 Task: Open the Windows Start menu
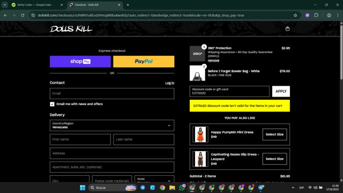(83, 188)
